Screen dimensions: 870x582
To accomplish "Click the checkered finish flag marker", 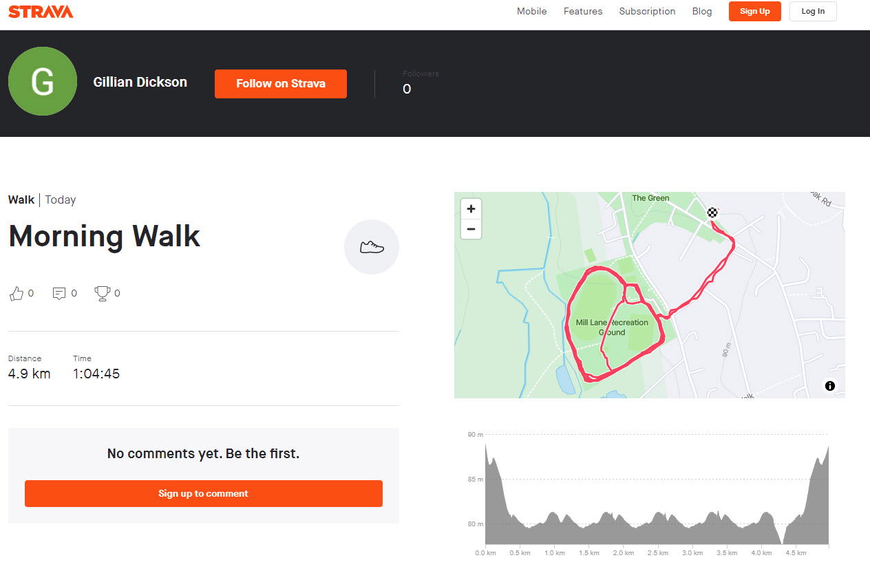I will coord(712,213).
